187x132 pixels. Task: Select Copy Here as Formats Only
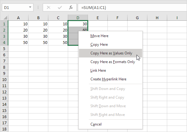pyautogui.click(x=112, y=62)
